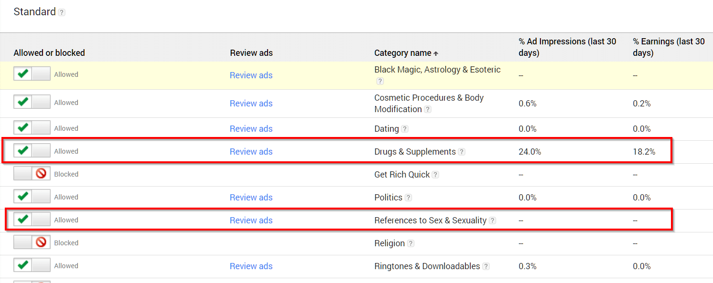The image size is (713, 283).
Task: Open help icon for Drugs & Supplements
Action: (x=462, y=152)
